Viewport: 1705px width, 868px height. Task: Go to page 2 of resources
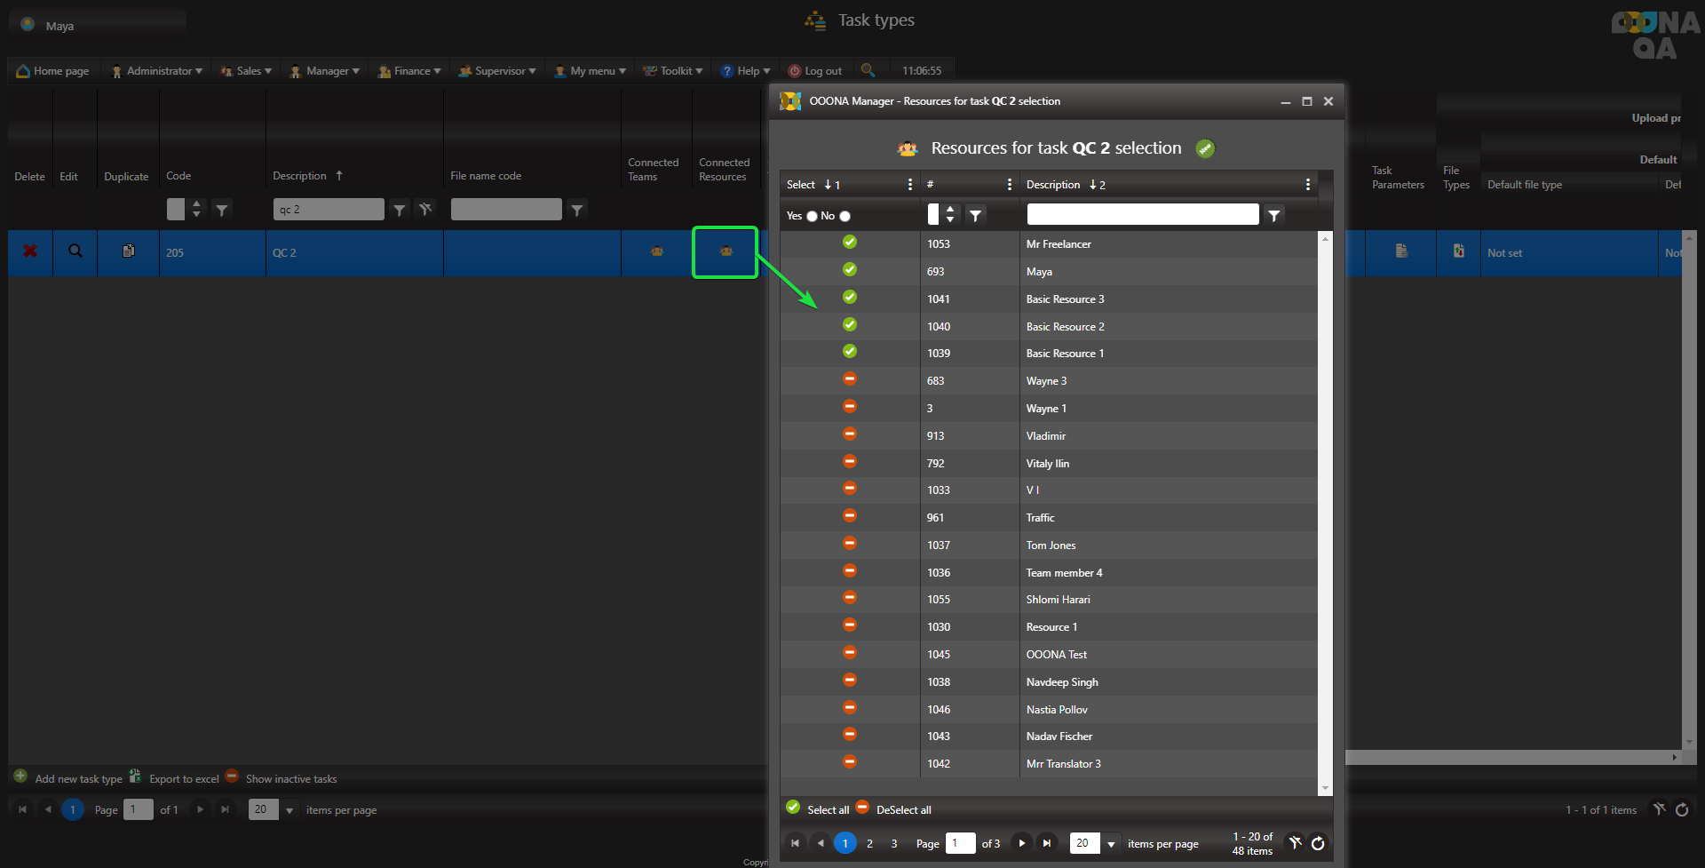pos(869,843)
